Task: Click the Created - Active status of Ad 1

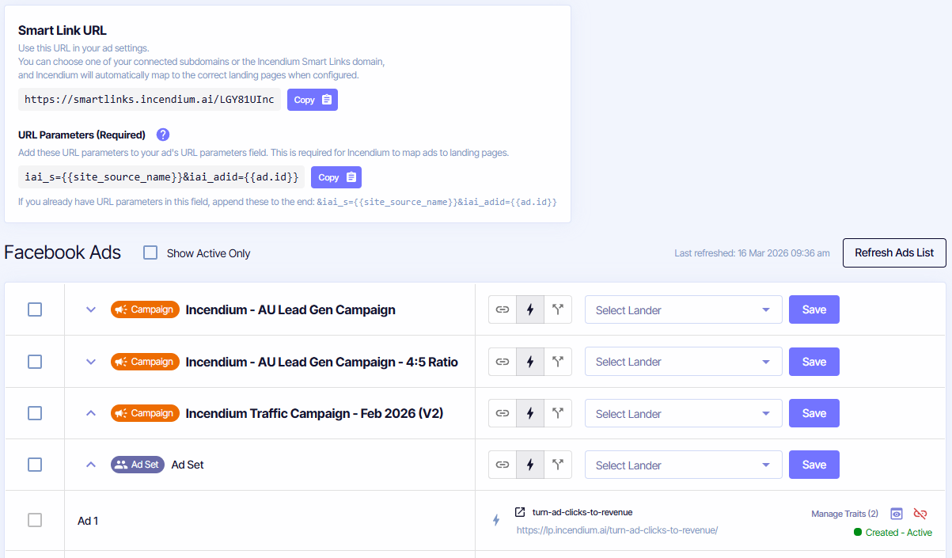Action: [893, 533]
